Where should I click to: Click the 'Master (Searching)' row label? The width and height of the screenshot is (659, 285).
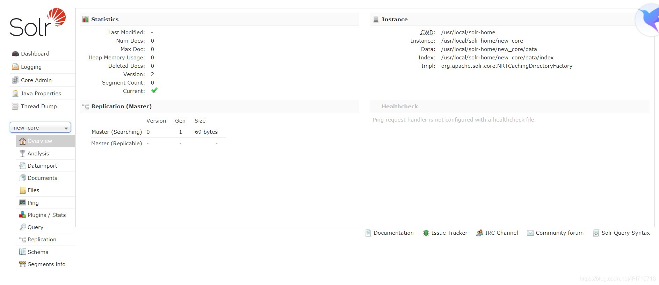click(117, 132)
